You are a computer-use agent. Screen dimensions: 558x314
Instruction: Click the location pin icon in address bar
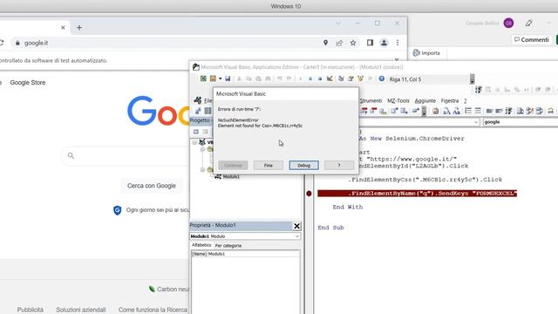pos(325,43)
